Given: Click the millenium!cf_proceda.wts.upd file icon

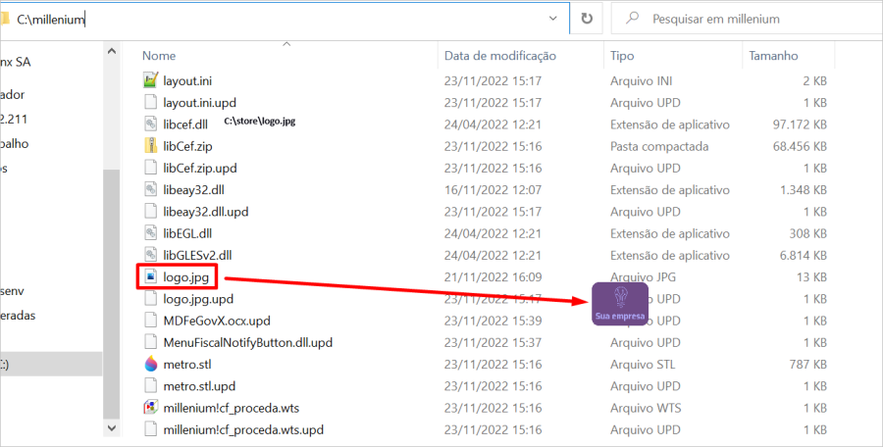Looking at the screenshot, I should point(150,429).
